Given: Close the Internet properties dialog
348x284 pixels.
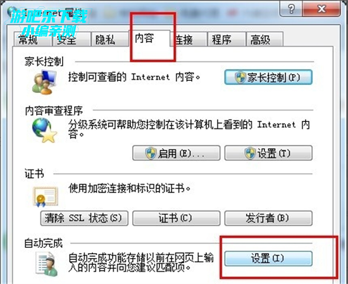Looking at the screenshot, I should 321,9.
